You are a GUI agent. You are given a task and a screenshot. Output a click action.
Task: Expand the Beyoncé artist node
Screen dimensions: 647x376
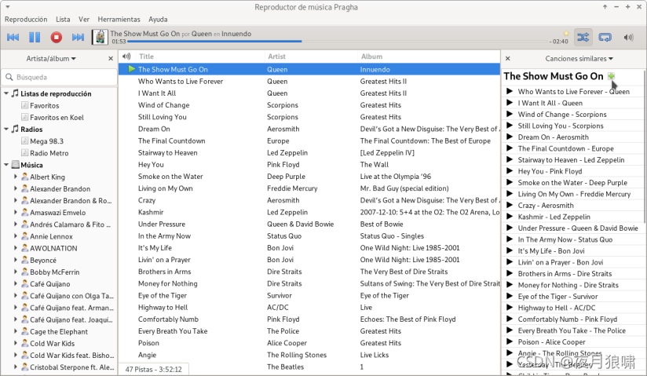tap(15, 260)
